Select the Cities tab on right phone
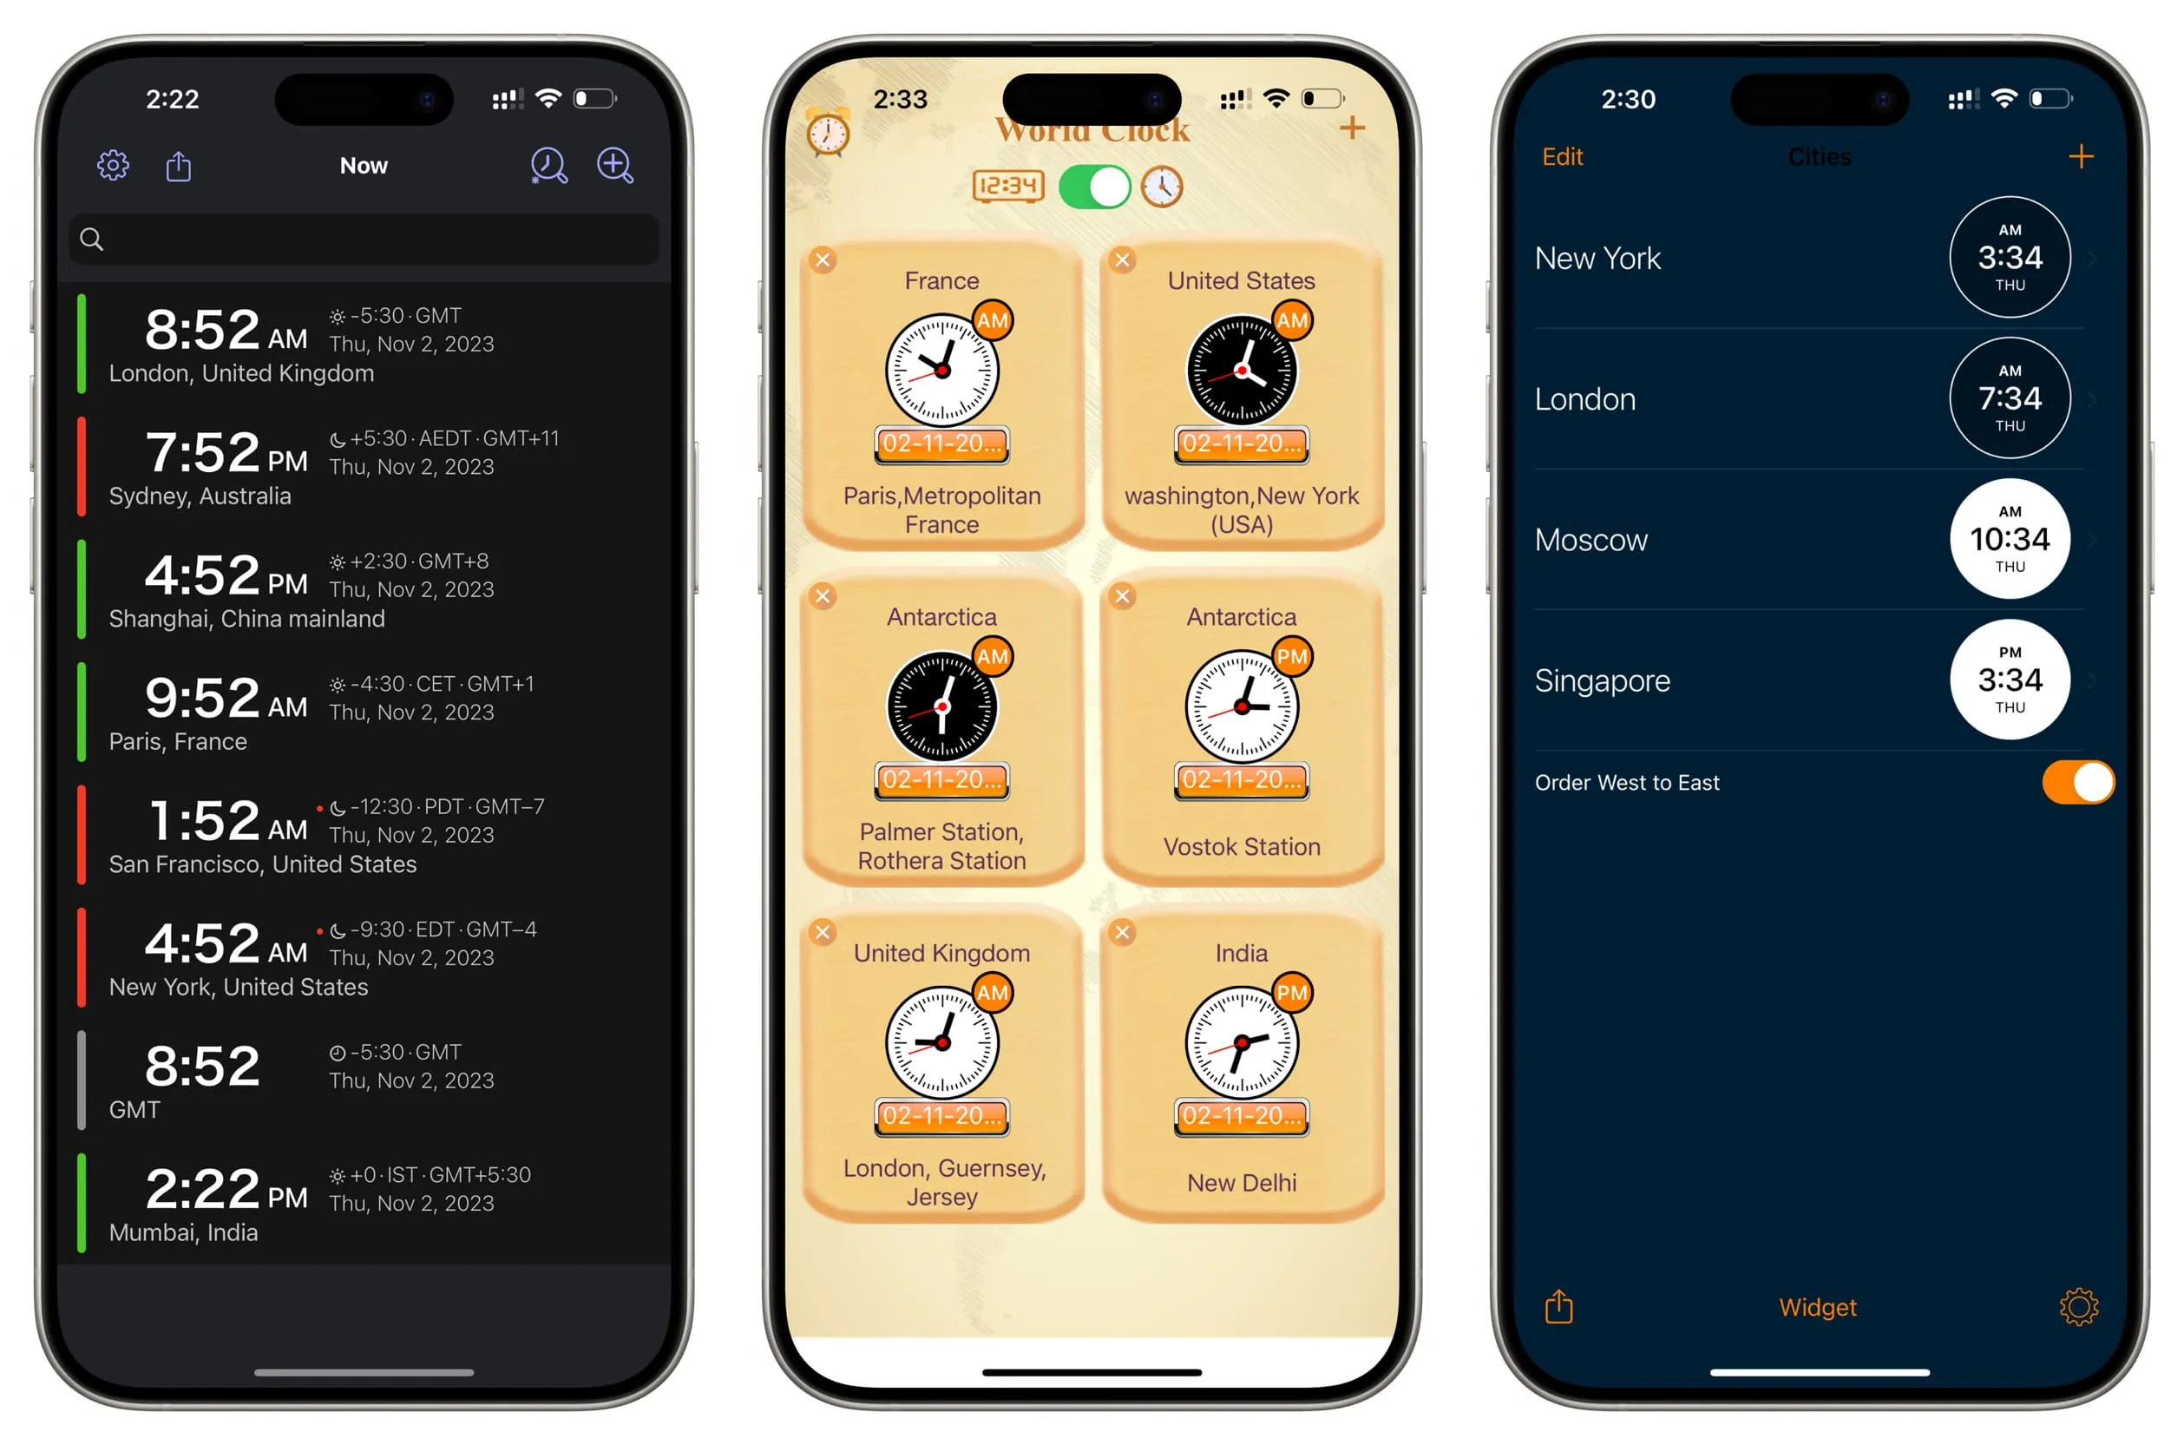Viewport: 2184px width, 1445px height. click(x=1815, y=156)
